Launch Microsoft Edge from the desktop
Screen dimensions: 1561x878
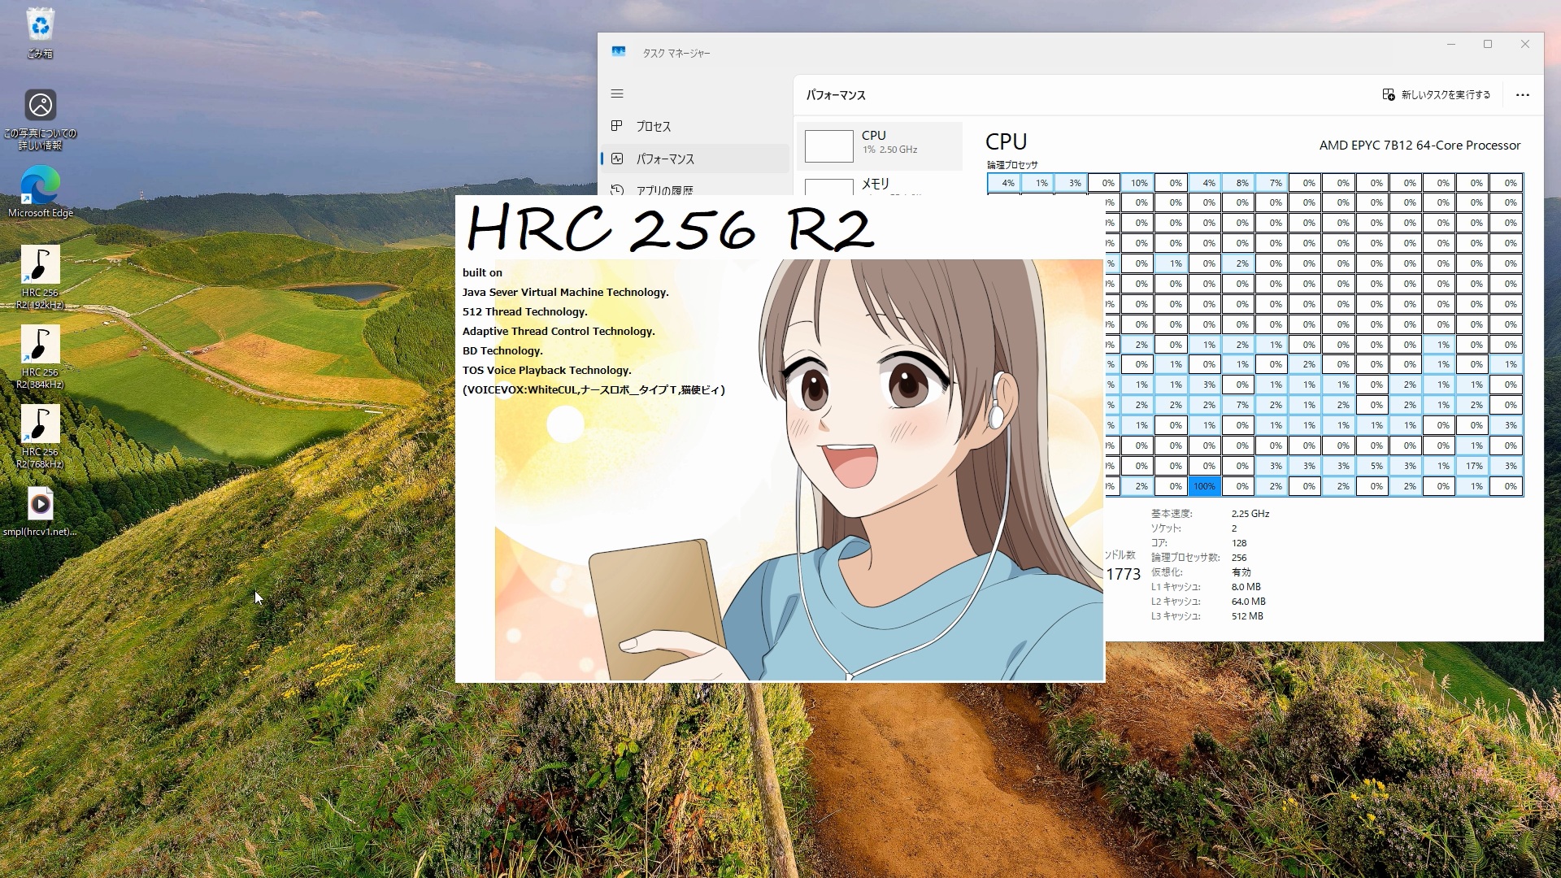[40, 192]
